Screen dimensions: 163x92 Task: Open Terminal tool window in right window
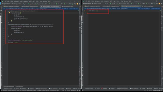112,88
